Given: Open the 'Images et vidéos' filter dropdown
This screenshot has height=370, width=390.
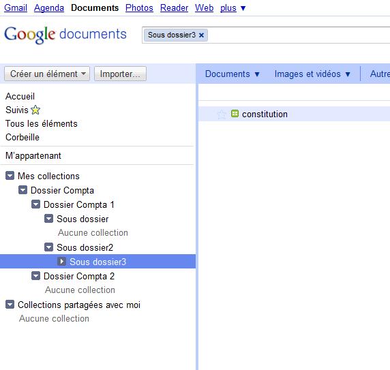Looking at the screenshot, I should tap(312, 74).
